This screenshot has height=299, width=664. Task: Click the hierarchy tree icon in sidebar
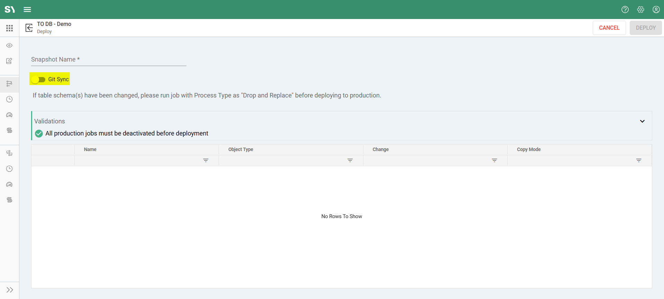coord(9,153)
